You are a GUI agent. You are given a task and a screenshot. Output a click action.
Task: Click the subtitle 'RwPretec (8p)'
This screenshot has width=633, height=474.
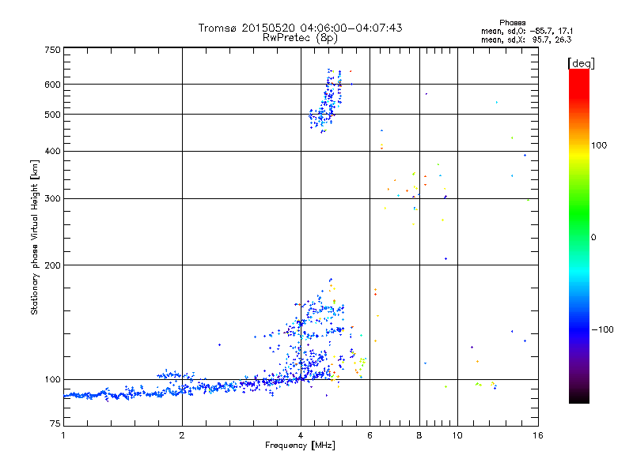click(x=300, y=38)
